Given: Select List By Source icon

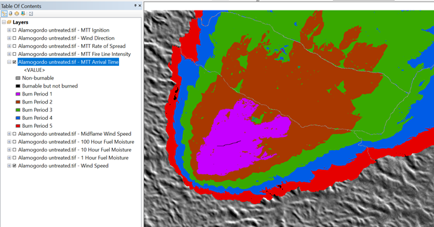Looking at the screenshot, I should 11,14.
